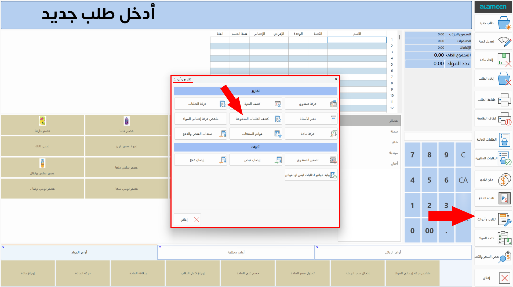
Task: Click the keypad entry field above numbers
Action: click(x=438, y=137)
